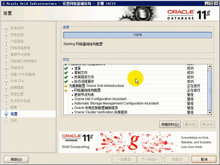Viewport: 220px width, 165px height.
Task: Click the 完成(F) finish button
Action: 177,159
